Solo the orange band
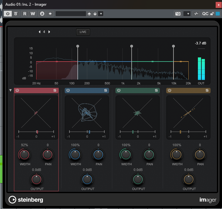The height and width of the screenshot is (209, 222). coord(207,90)
